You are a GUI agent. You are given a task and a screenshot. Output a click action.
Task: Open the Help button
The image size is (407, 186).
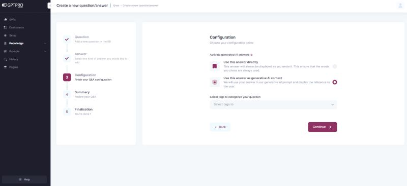(24, 179)
